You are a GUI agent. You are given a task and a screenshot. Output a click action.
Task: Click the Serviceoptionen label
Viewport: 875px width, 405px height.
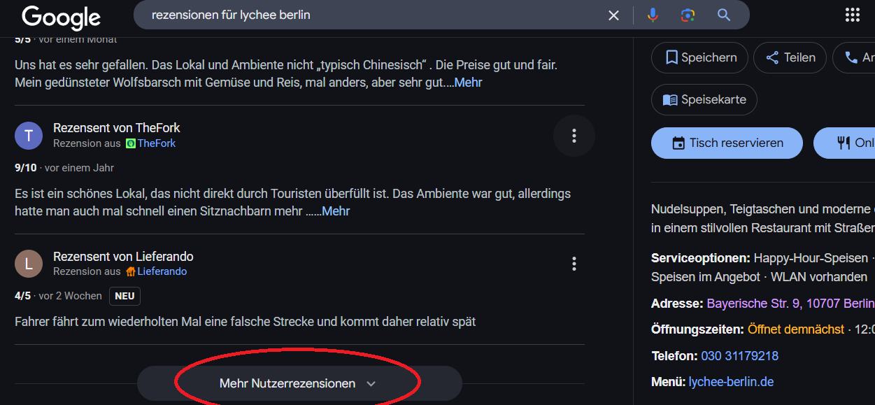tap(701, 258)
